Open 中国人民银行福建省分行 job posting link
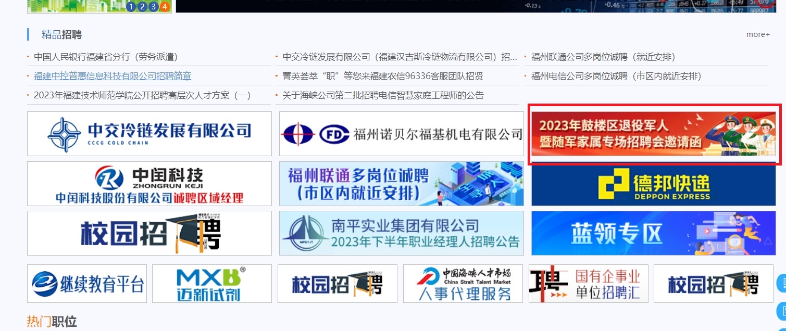The height and width of the screenshot is (331, 786). tap(102, 57)
